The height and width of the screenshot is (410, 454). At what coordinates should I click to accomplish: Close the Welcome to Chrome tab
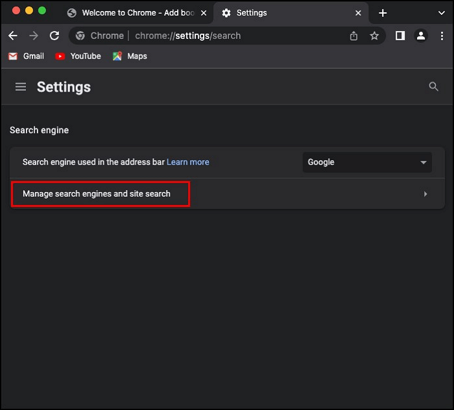pyautogui.click(x=204, y=13)
